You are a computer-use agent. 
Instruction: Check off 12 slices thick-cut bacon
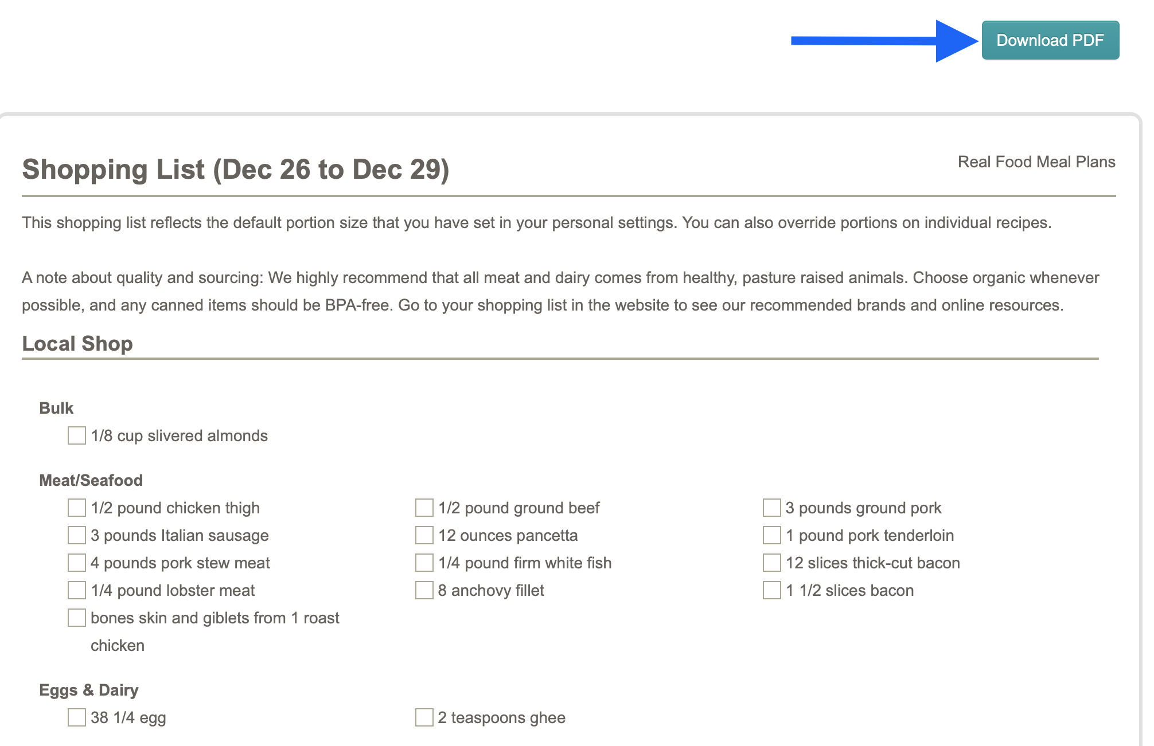(x=772, y=563)
